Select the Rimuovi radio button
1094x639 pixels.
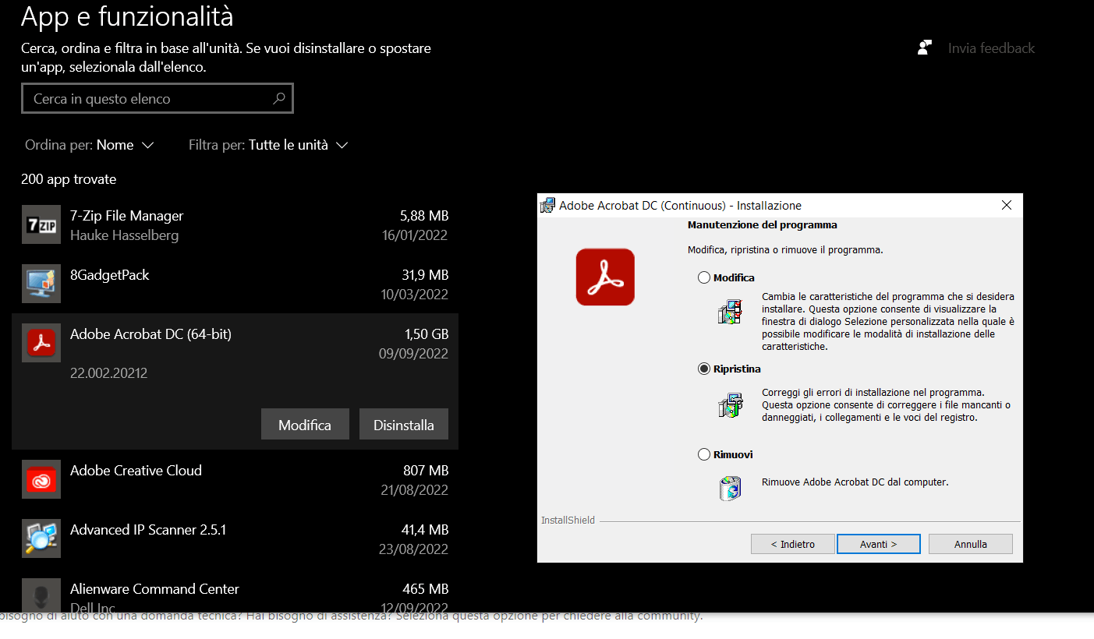704,454
